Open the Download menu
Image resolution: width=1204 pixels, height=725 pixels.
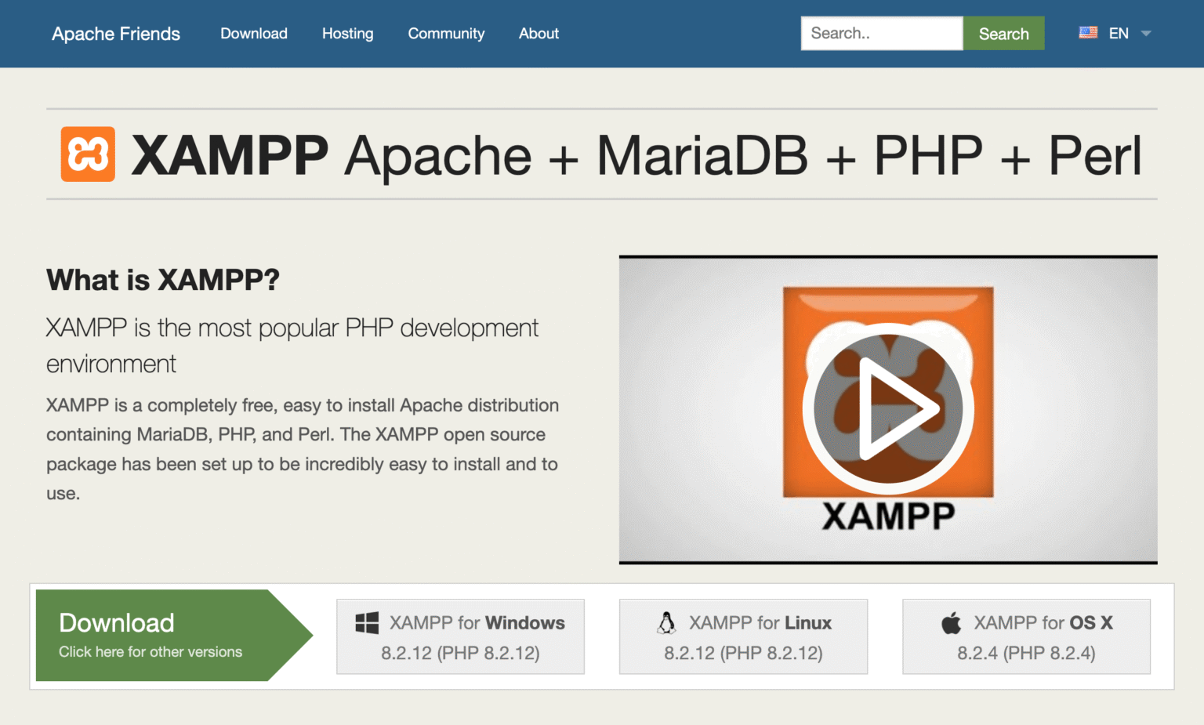point(253,33)
